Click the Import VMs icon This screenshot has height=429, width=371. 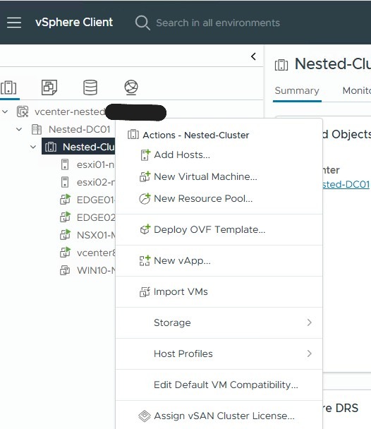tap(145, 291)
